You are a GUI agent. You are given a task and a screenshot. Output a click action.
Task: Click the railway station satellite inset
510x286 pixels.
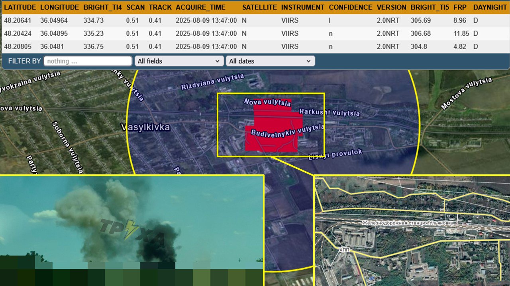coord(412,230)
